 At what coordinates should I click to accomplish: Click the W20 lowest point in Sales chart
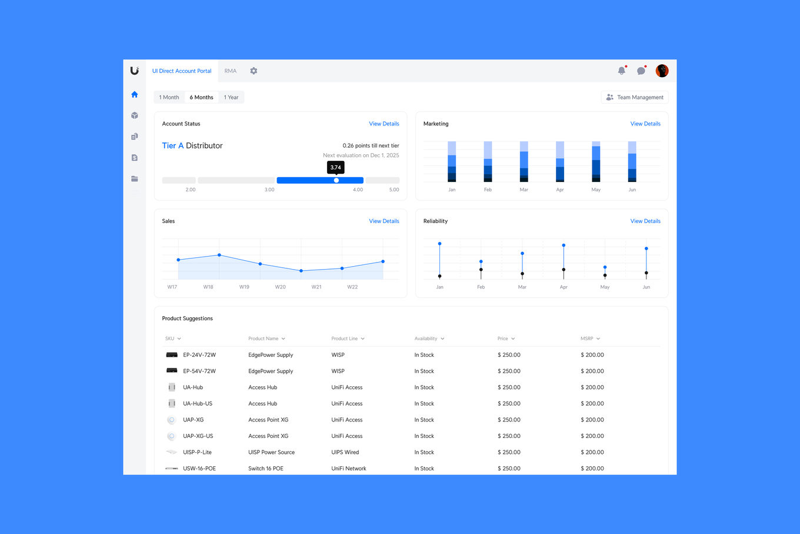tap(301, 271)
